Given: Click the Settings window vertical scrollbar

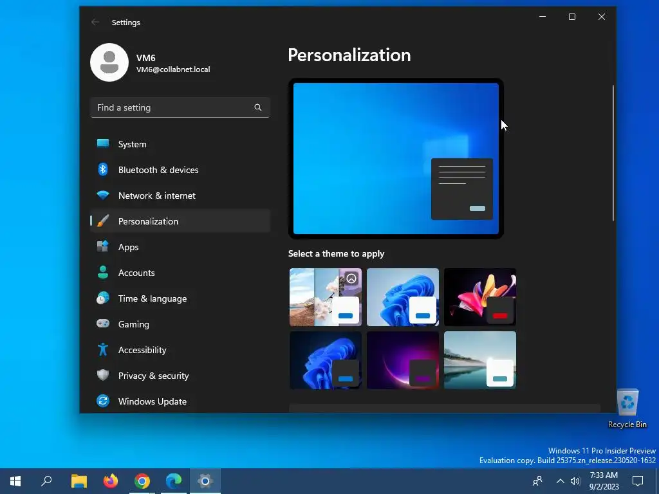Looking at the screenshot, I should tap(613, 153).
